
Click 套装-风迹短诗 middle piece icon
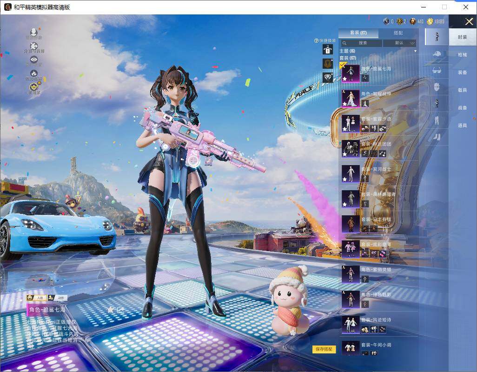pos(374,329)
